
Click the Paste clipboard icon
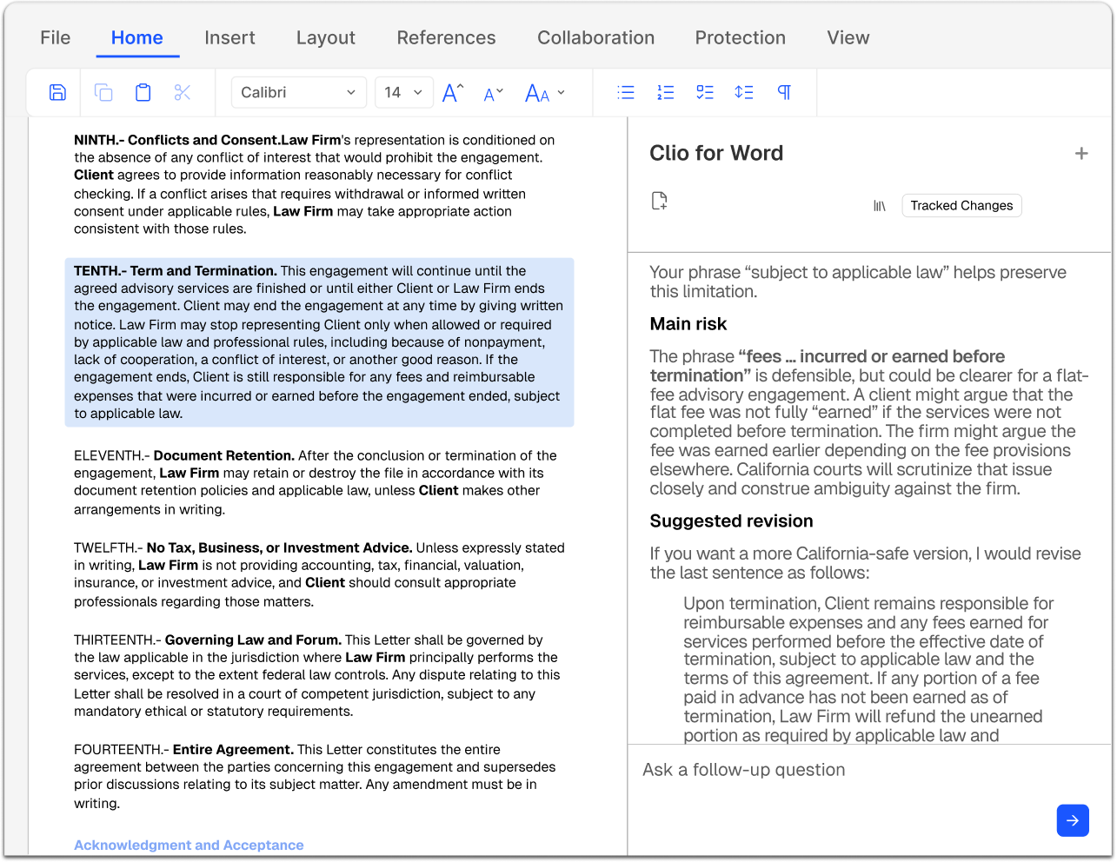tap(143, 92)
